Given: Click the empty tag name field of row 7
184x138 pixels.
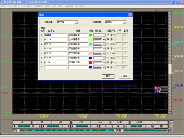Looking at the screenshot, I should [56, 67].
